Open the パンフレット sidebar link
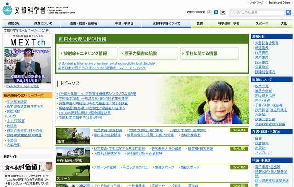Image resolution: width=294 pixels, height=187 pixels. [263, 153]
